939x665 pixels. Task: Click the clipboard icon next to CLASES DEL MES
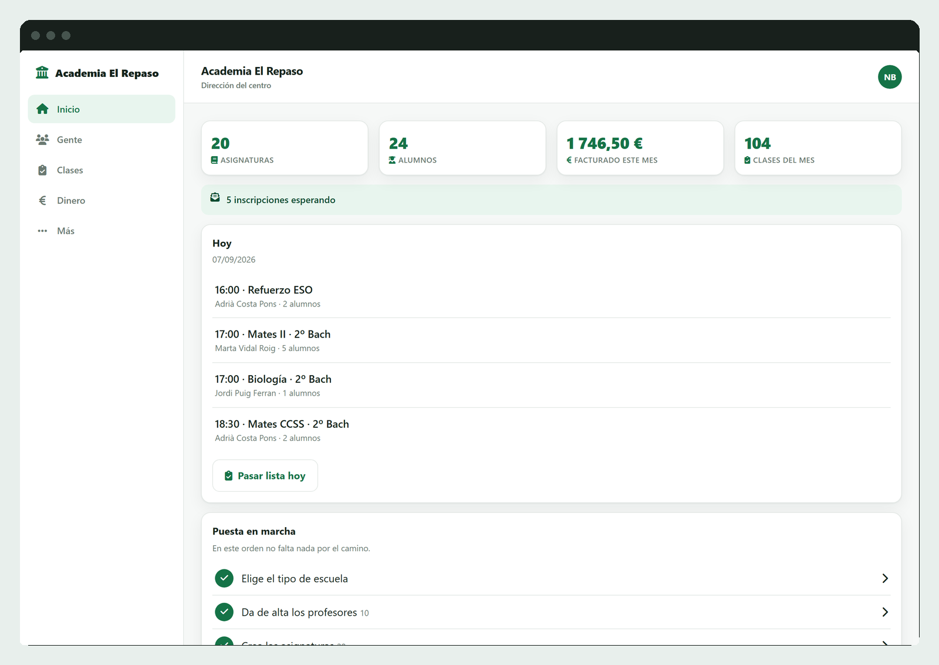pos(747,160)
